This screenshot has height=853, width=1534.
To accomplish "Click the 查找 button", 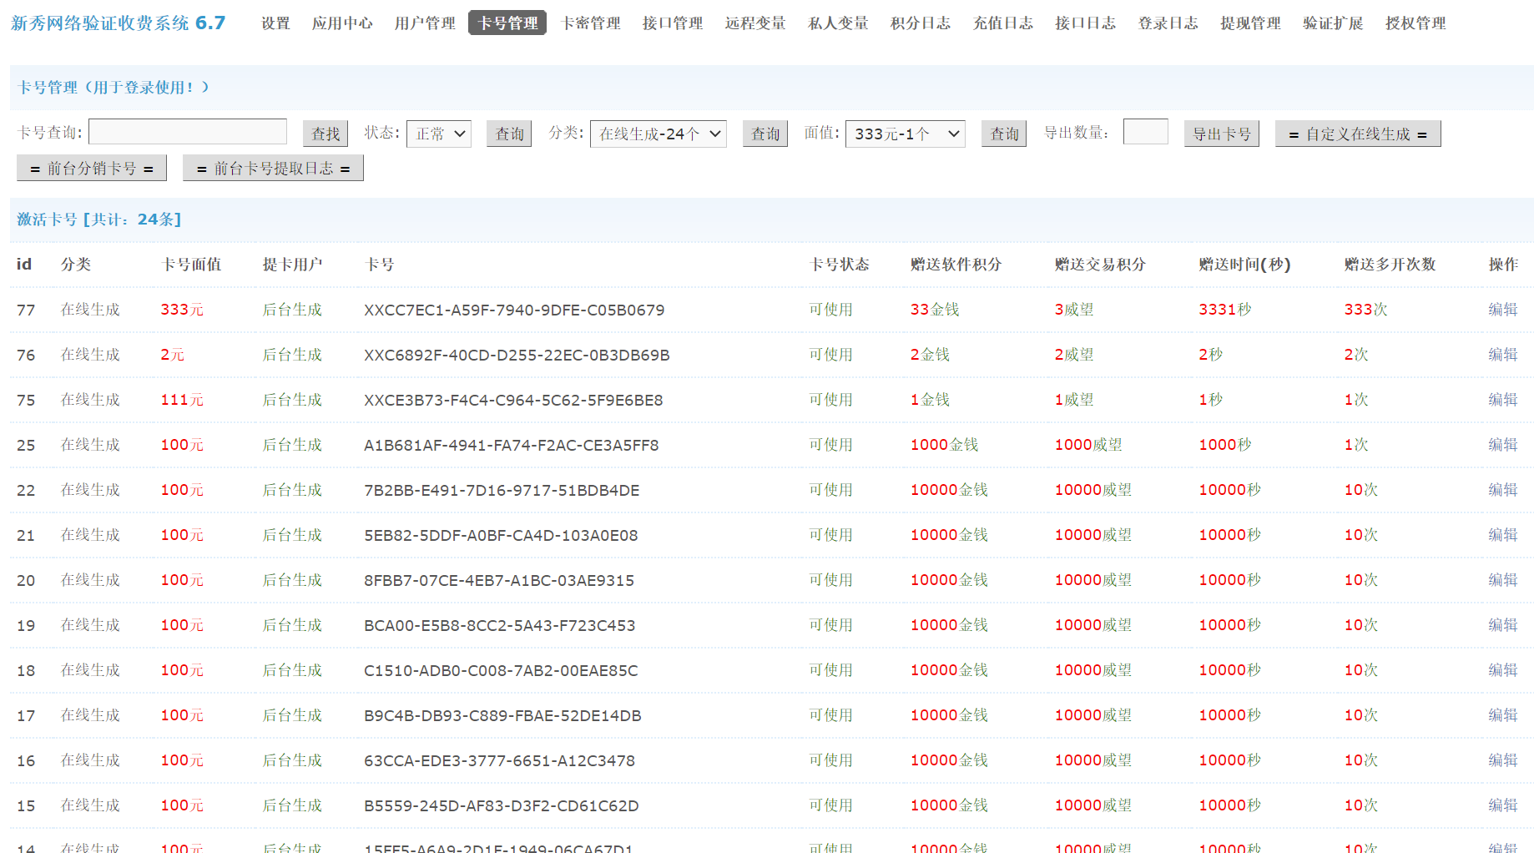I will (325, 134).
